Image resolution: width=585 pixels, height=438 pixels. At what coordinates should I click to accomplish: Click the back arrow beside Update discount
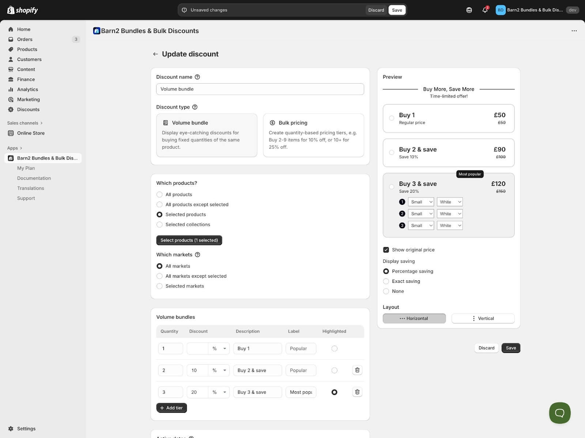pyautogui.click(x=155, y=54)
